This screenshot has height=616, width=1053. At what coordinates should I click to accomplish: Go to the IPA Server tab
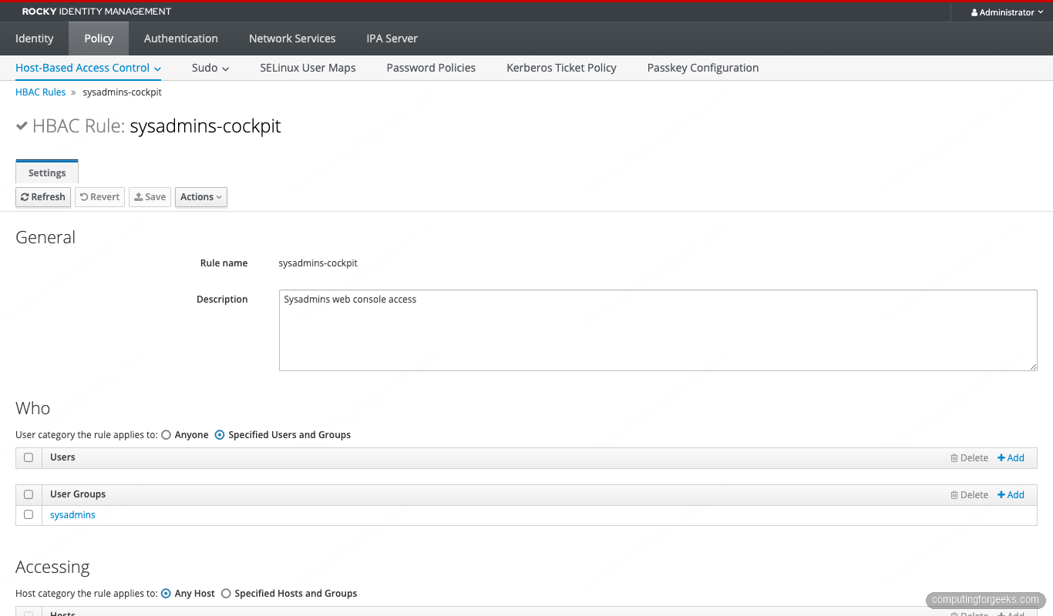[392, 38]
